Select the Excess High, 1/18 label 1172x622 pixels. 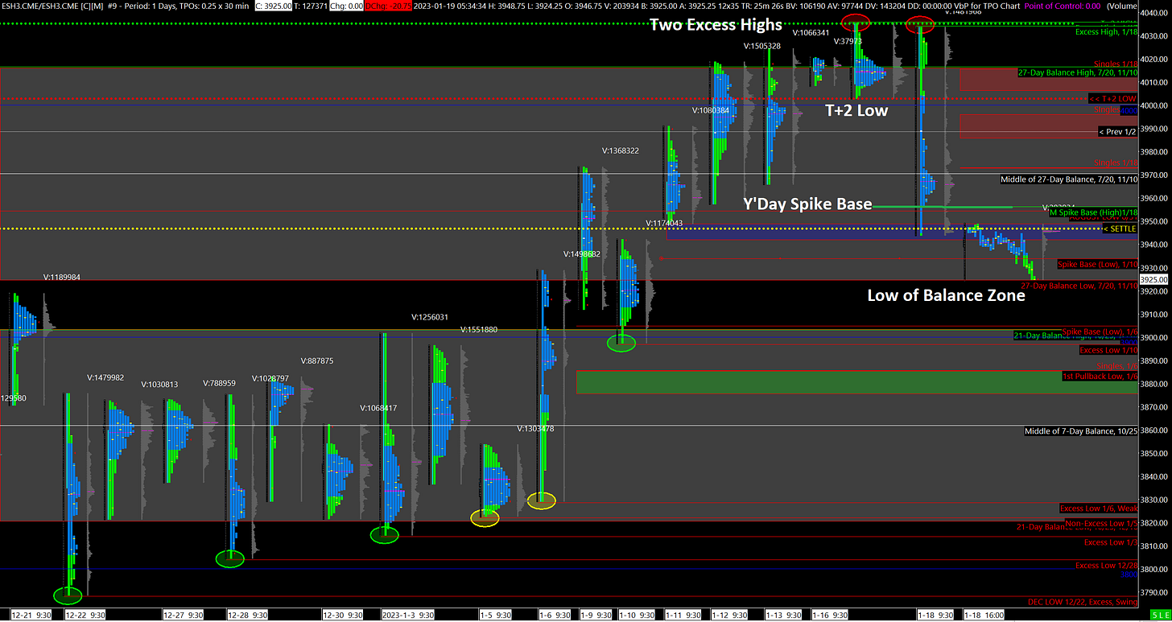coord(1106,31)
